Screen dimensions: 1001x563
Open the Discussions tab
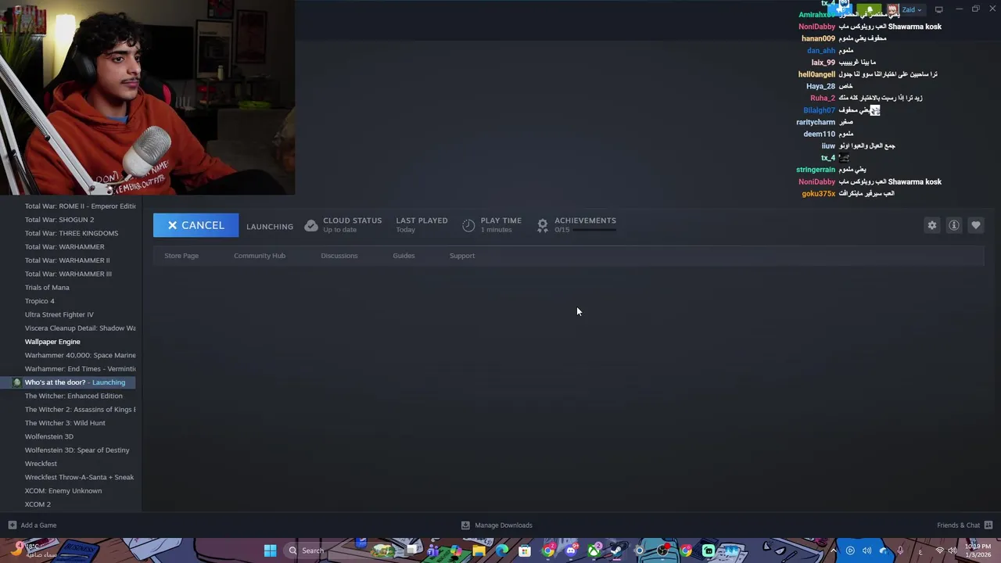[339, 256]
